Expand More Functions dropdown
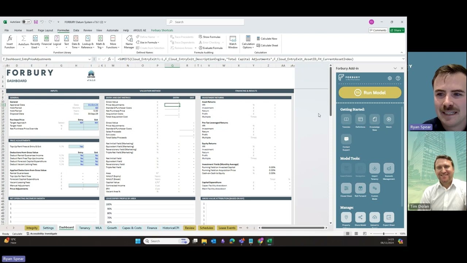Image resolution: width=467 pixels, height=263 pixels. pyautogui.click(x=113, y=47)
